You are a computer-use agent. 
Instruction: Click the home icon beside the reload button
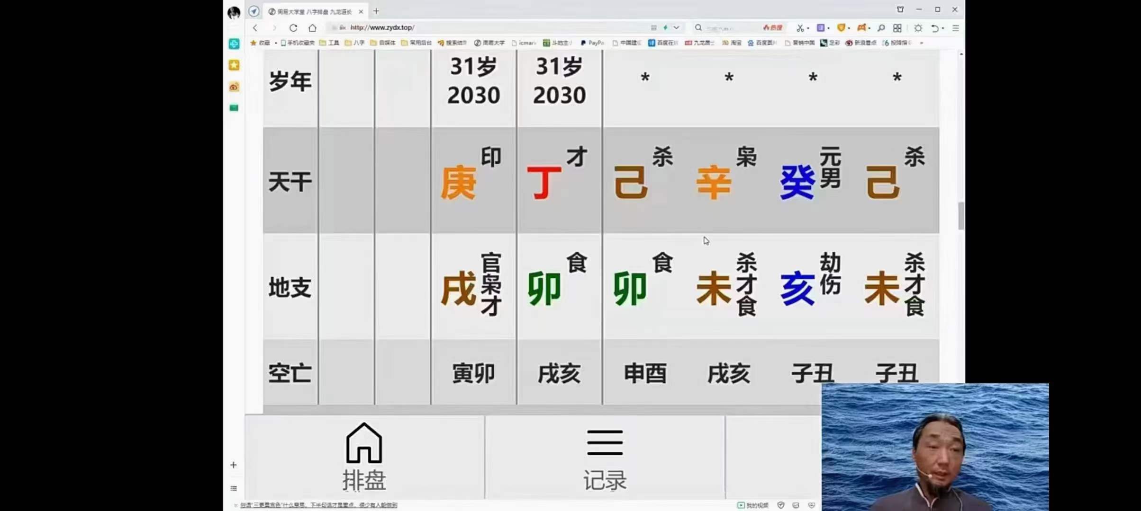point(313,28)
